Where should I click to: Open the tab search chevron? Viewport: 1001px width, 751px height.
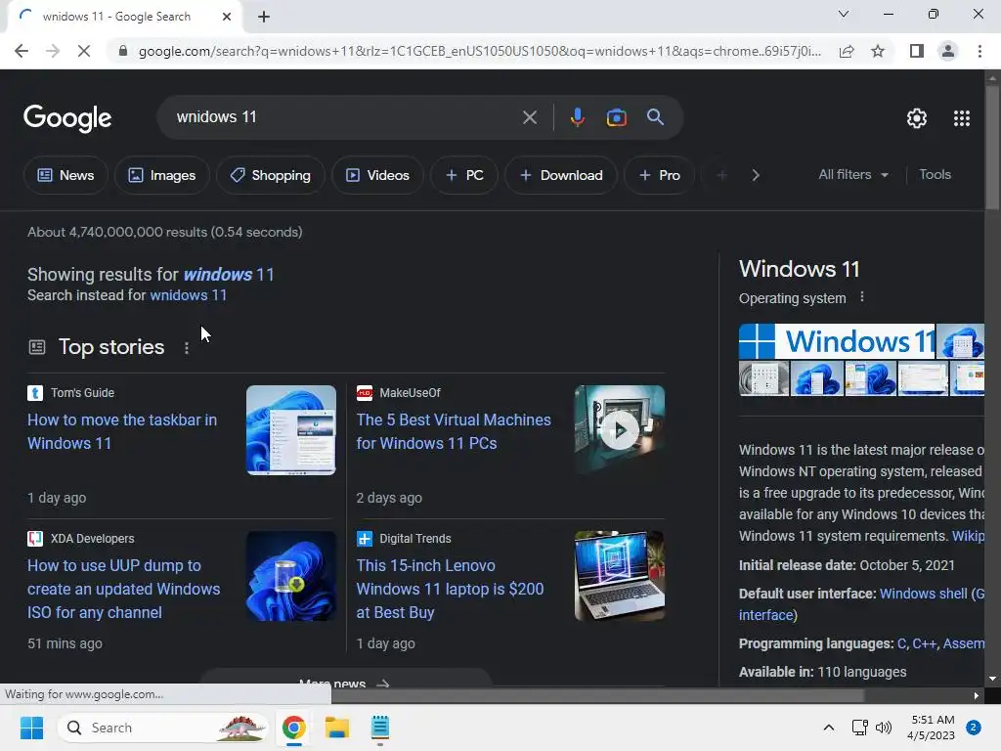844,14
